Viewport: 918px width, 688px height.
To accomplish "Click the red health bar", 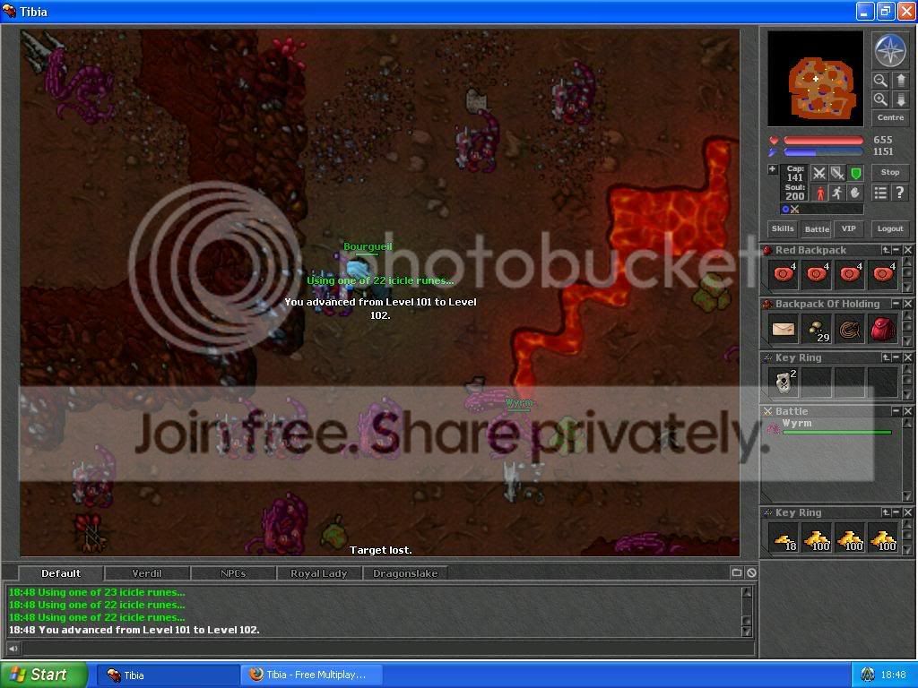I will point(823,141).
